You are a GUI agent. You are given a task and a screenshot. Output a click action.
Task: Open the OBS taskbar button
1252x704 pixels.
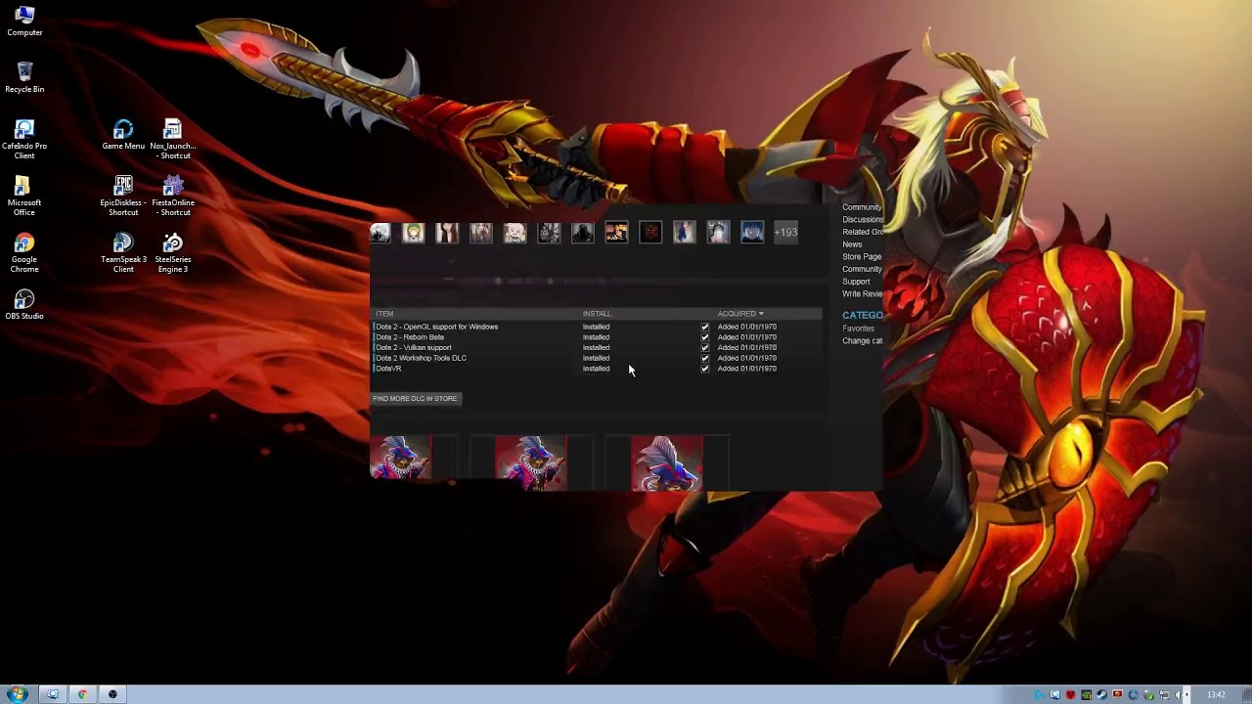point(112,694)
